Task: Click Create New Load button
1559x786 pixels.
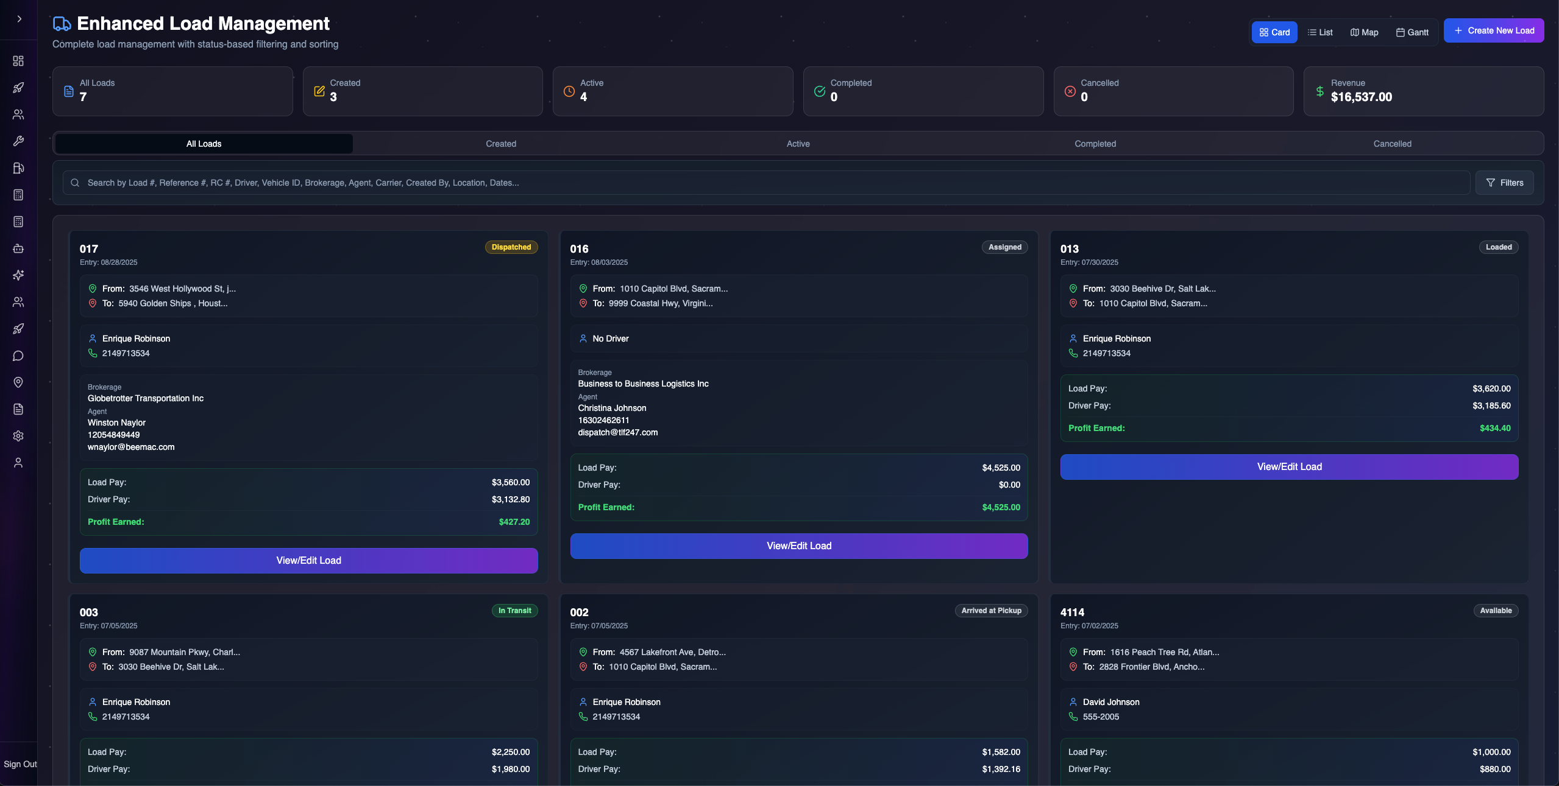Action: tap(1493, 30)
